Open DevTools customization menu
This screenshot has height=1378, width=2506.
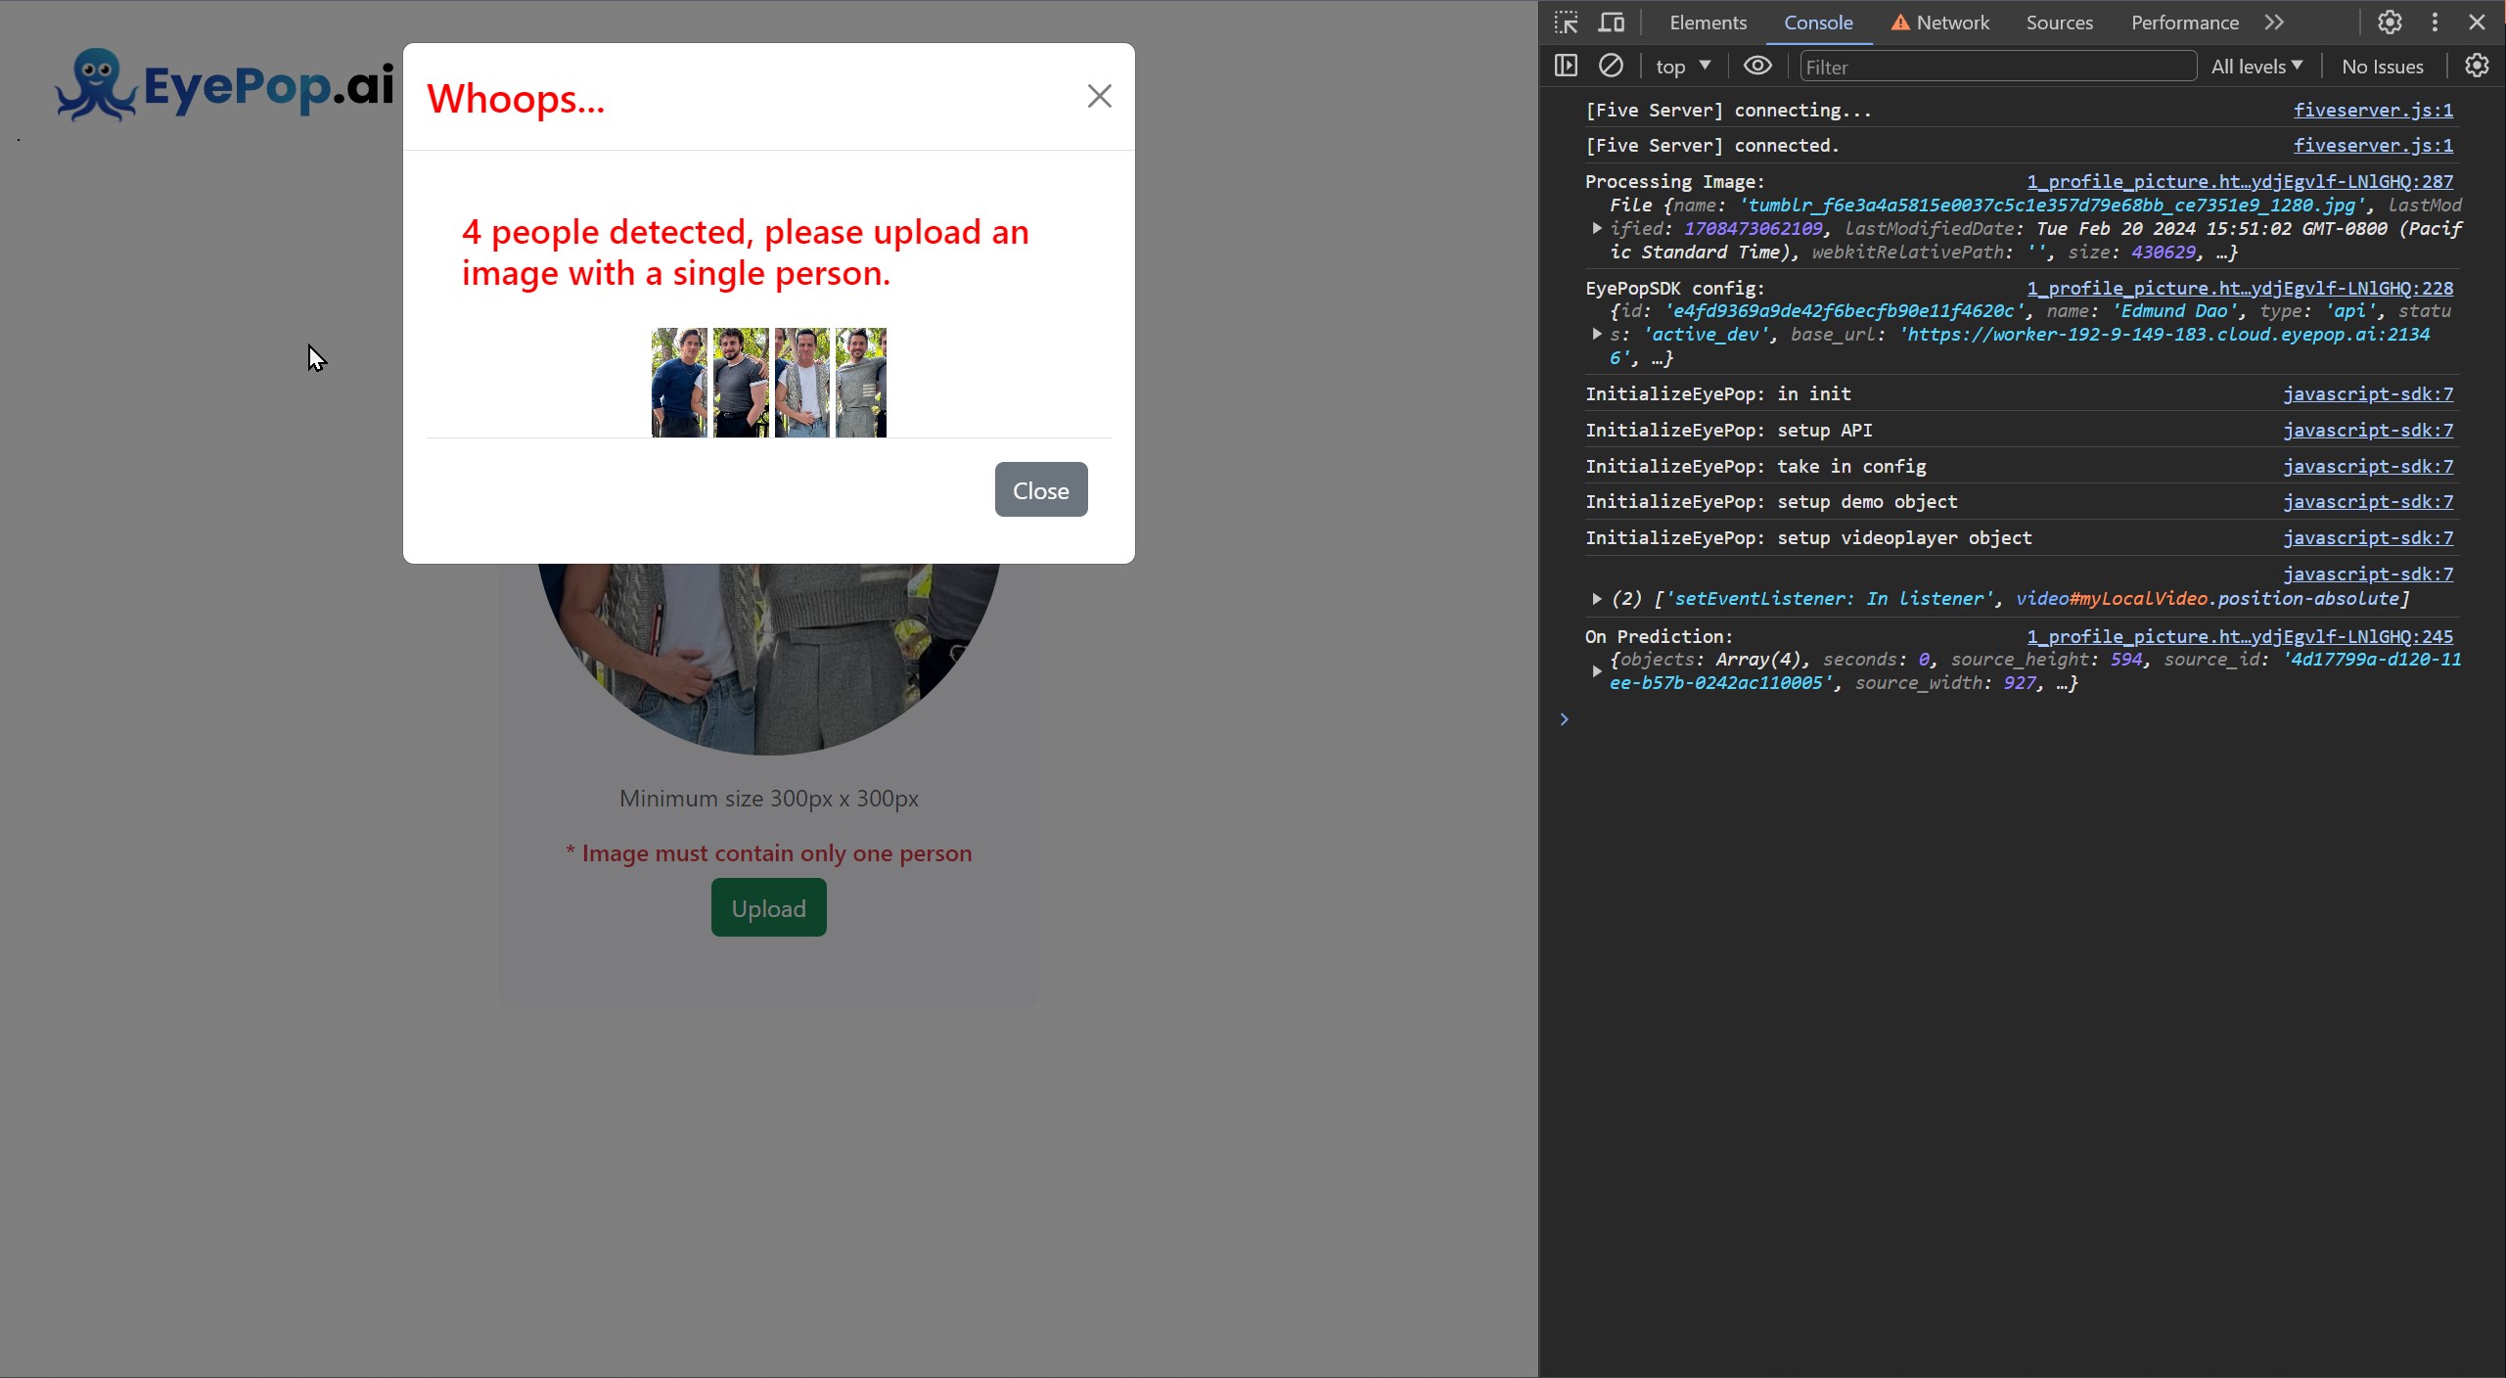[2434, 22]
